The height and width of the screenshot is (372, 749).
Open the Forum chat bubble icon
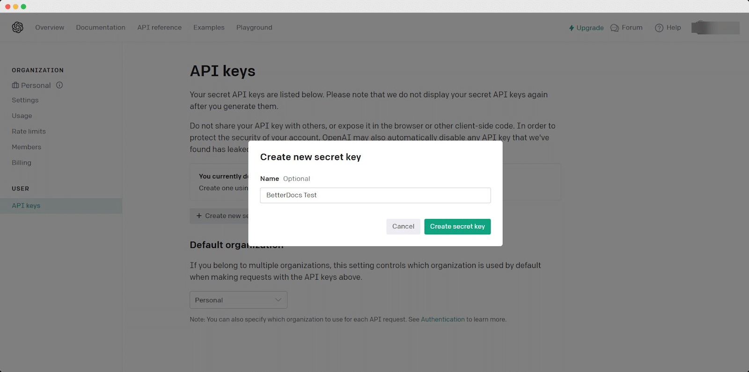(x=614, y=28)
